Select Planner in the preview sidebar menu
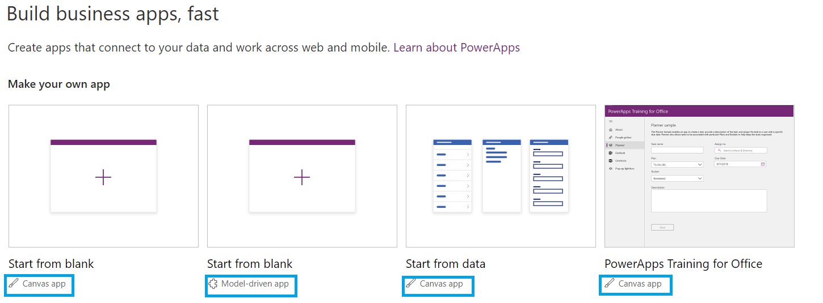823x303 pixels. click(x=619, y=145)
